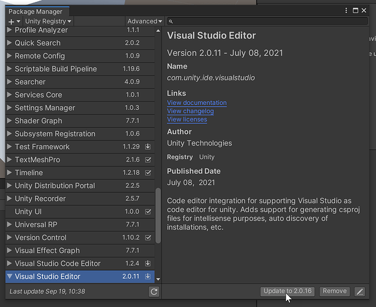
Task: Click the magnifier icon in search field
Action: coord(171,21)
